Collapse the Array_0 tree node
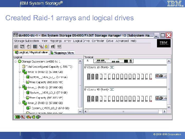The image size is (185, 139). (20, 72)
